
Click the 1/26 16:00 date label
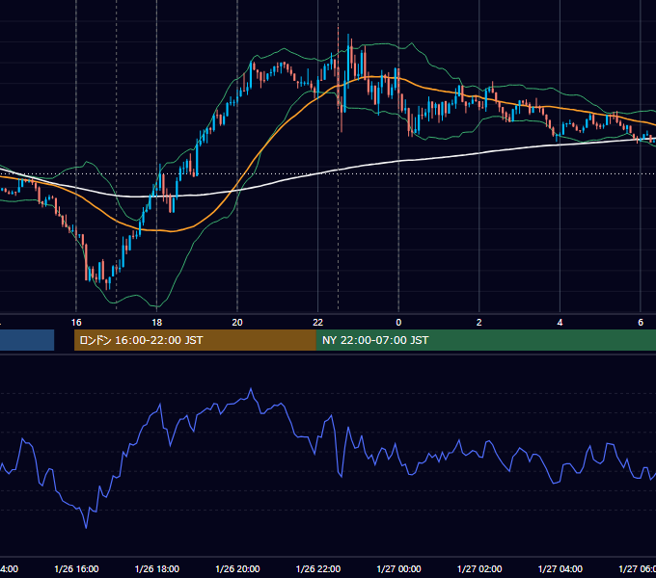[x=76, y=568]
